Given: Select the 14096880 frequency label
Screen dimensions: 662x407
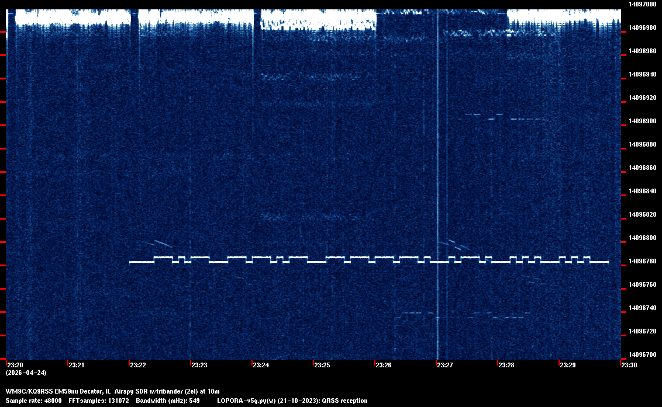Looking at the screenshot, I should click(643, 144).
